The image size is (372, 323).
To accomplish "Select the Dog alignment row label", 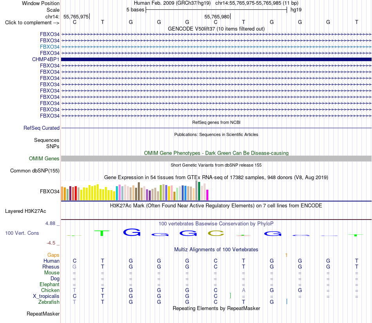I will pos(55,279).
